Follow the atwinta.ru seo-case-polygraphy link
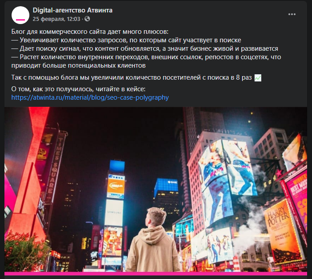The width and height of the screenshot is (312, 279). click(x=90, y=97)
